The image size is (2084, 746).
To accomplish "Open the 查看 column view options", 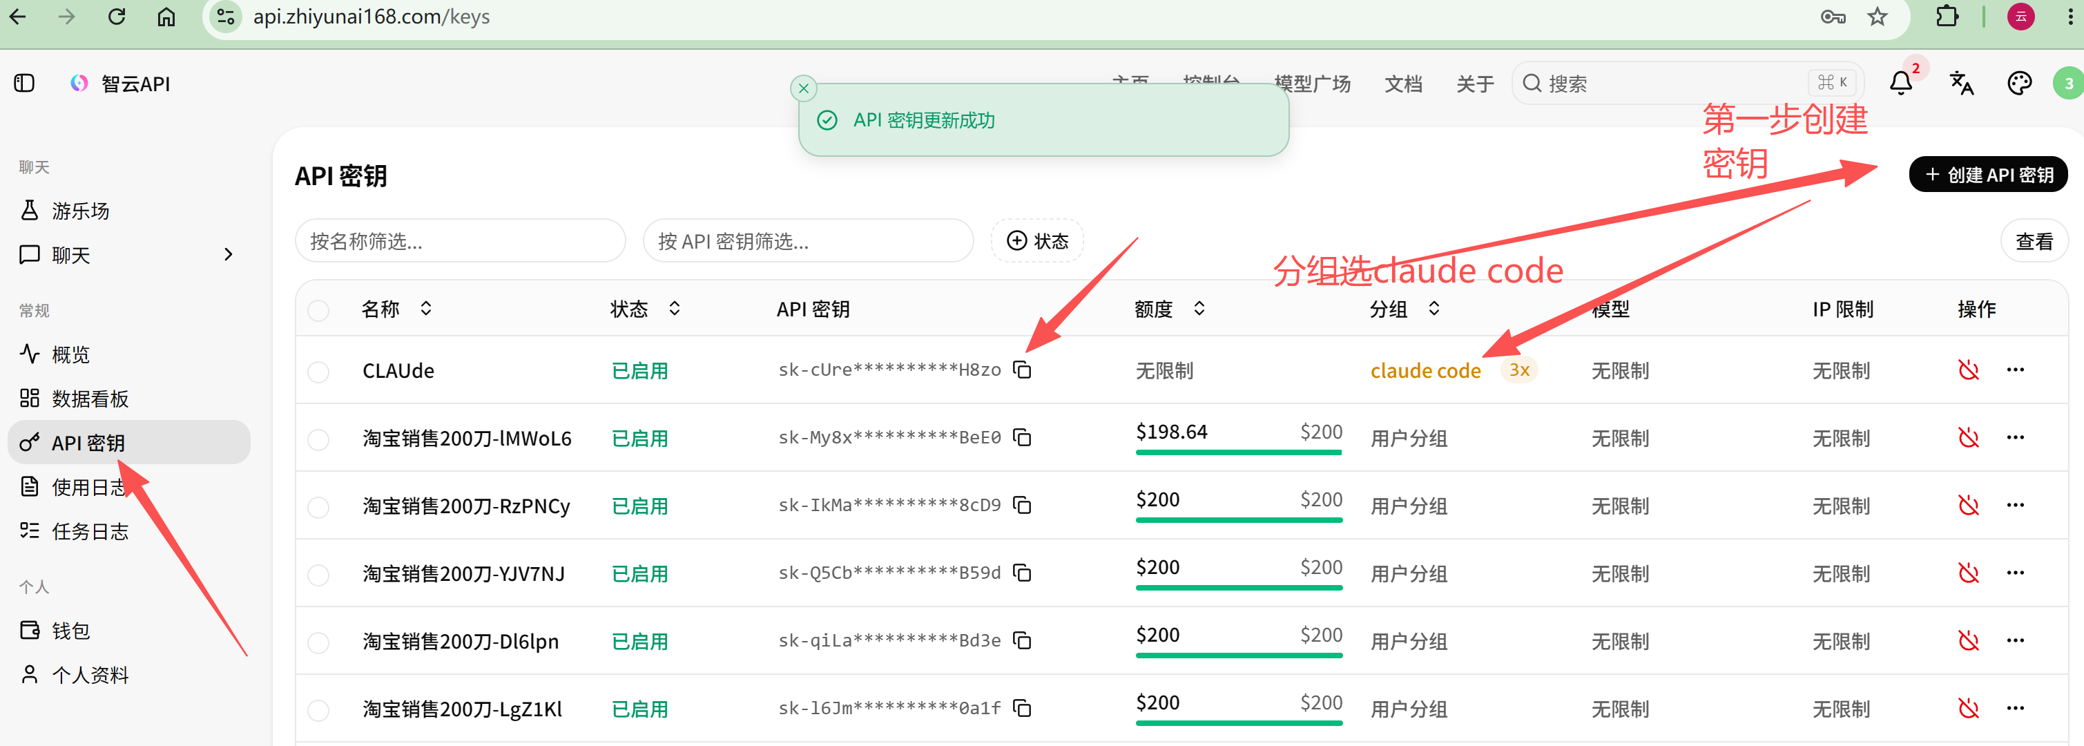I will tap(2034, 241).
